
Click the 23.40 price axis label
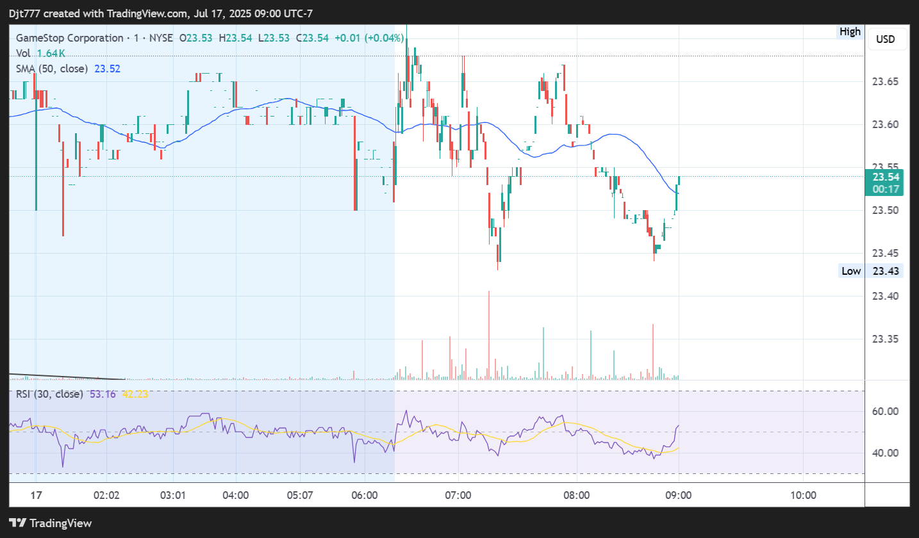click(886, 296)
